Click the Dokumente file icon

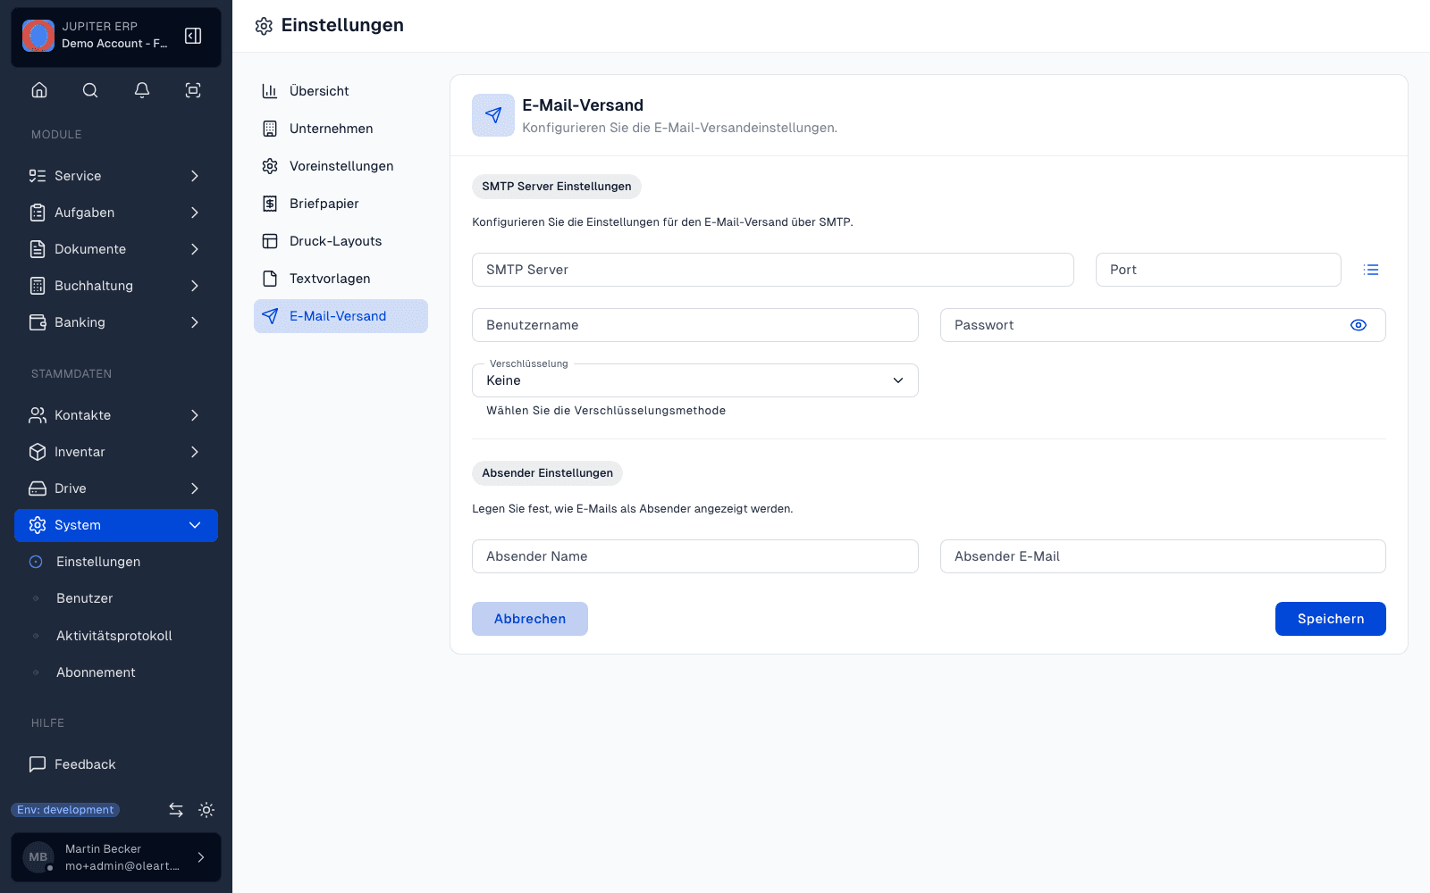(x=38, y=249)
